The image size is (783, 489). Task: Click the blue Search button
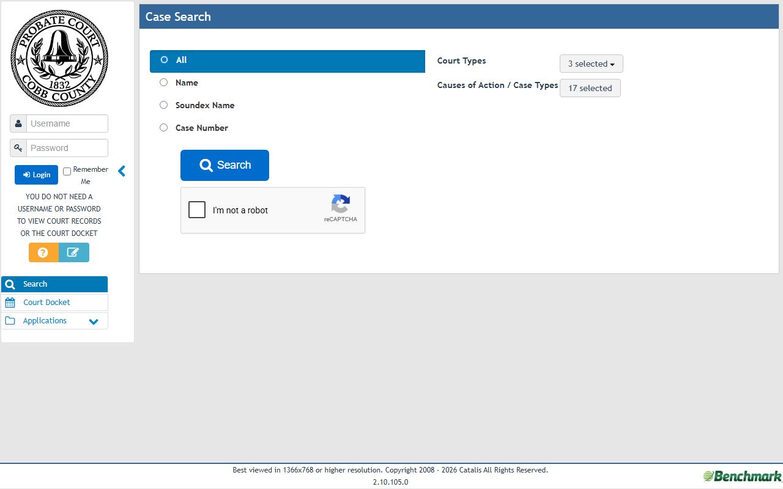point(225,165)
